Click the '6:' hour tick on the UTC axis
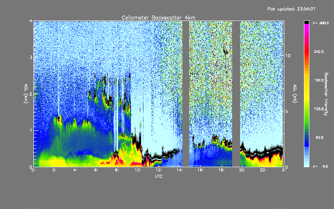Image resolution: width=334 pixels, height=209 pixels. pyautogui.click(x=96, y=170)
